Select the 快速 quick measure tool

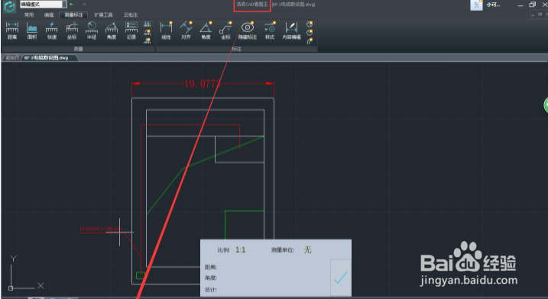point(52,31)
